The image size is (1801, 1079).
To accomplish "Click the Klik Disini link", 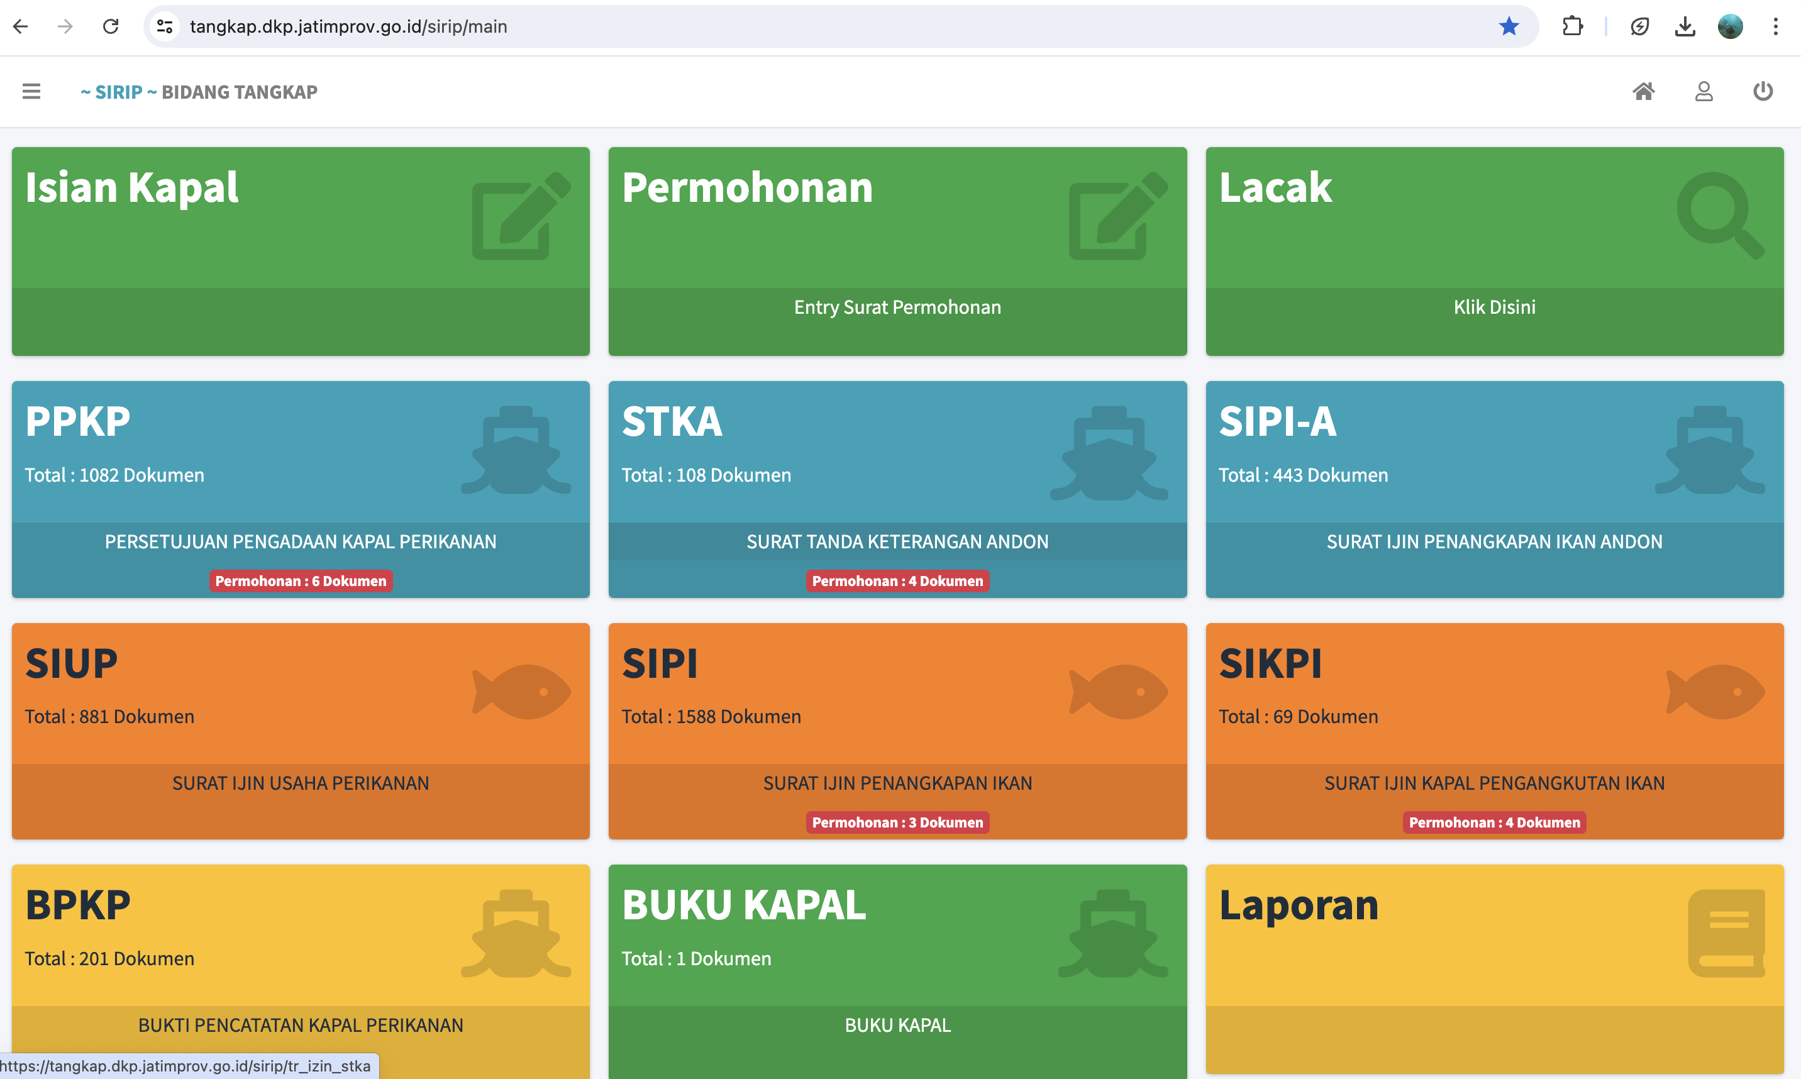I will (x=1494, y=307).
